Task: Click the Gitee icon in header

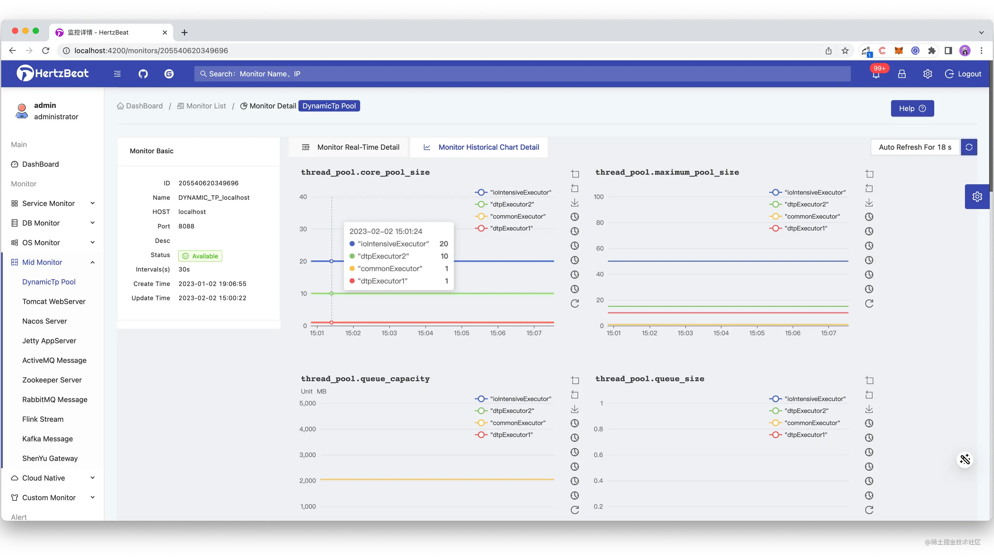Action: point(169,74)
